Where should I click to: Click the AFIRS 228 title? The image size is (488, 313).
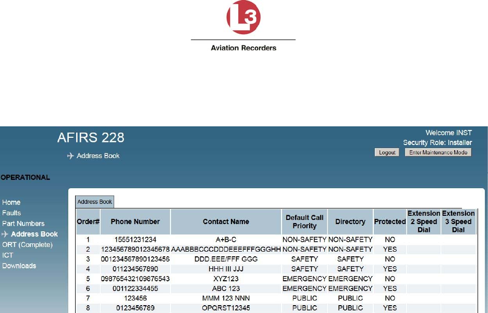pyautogui.click(x=91, y=138)
